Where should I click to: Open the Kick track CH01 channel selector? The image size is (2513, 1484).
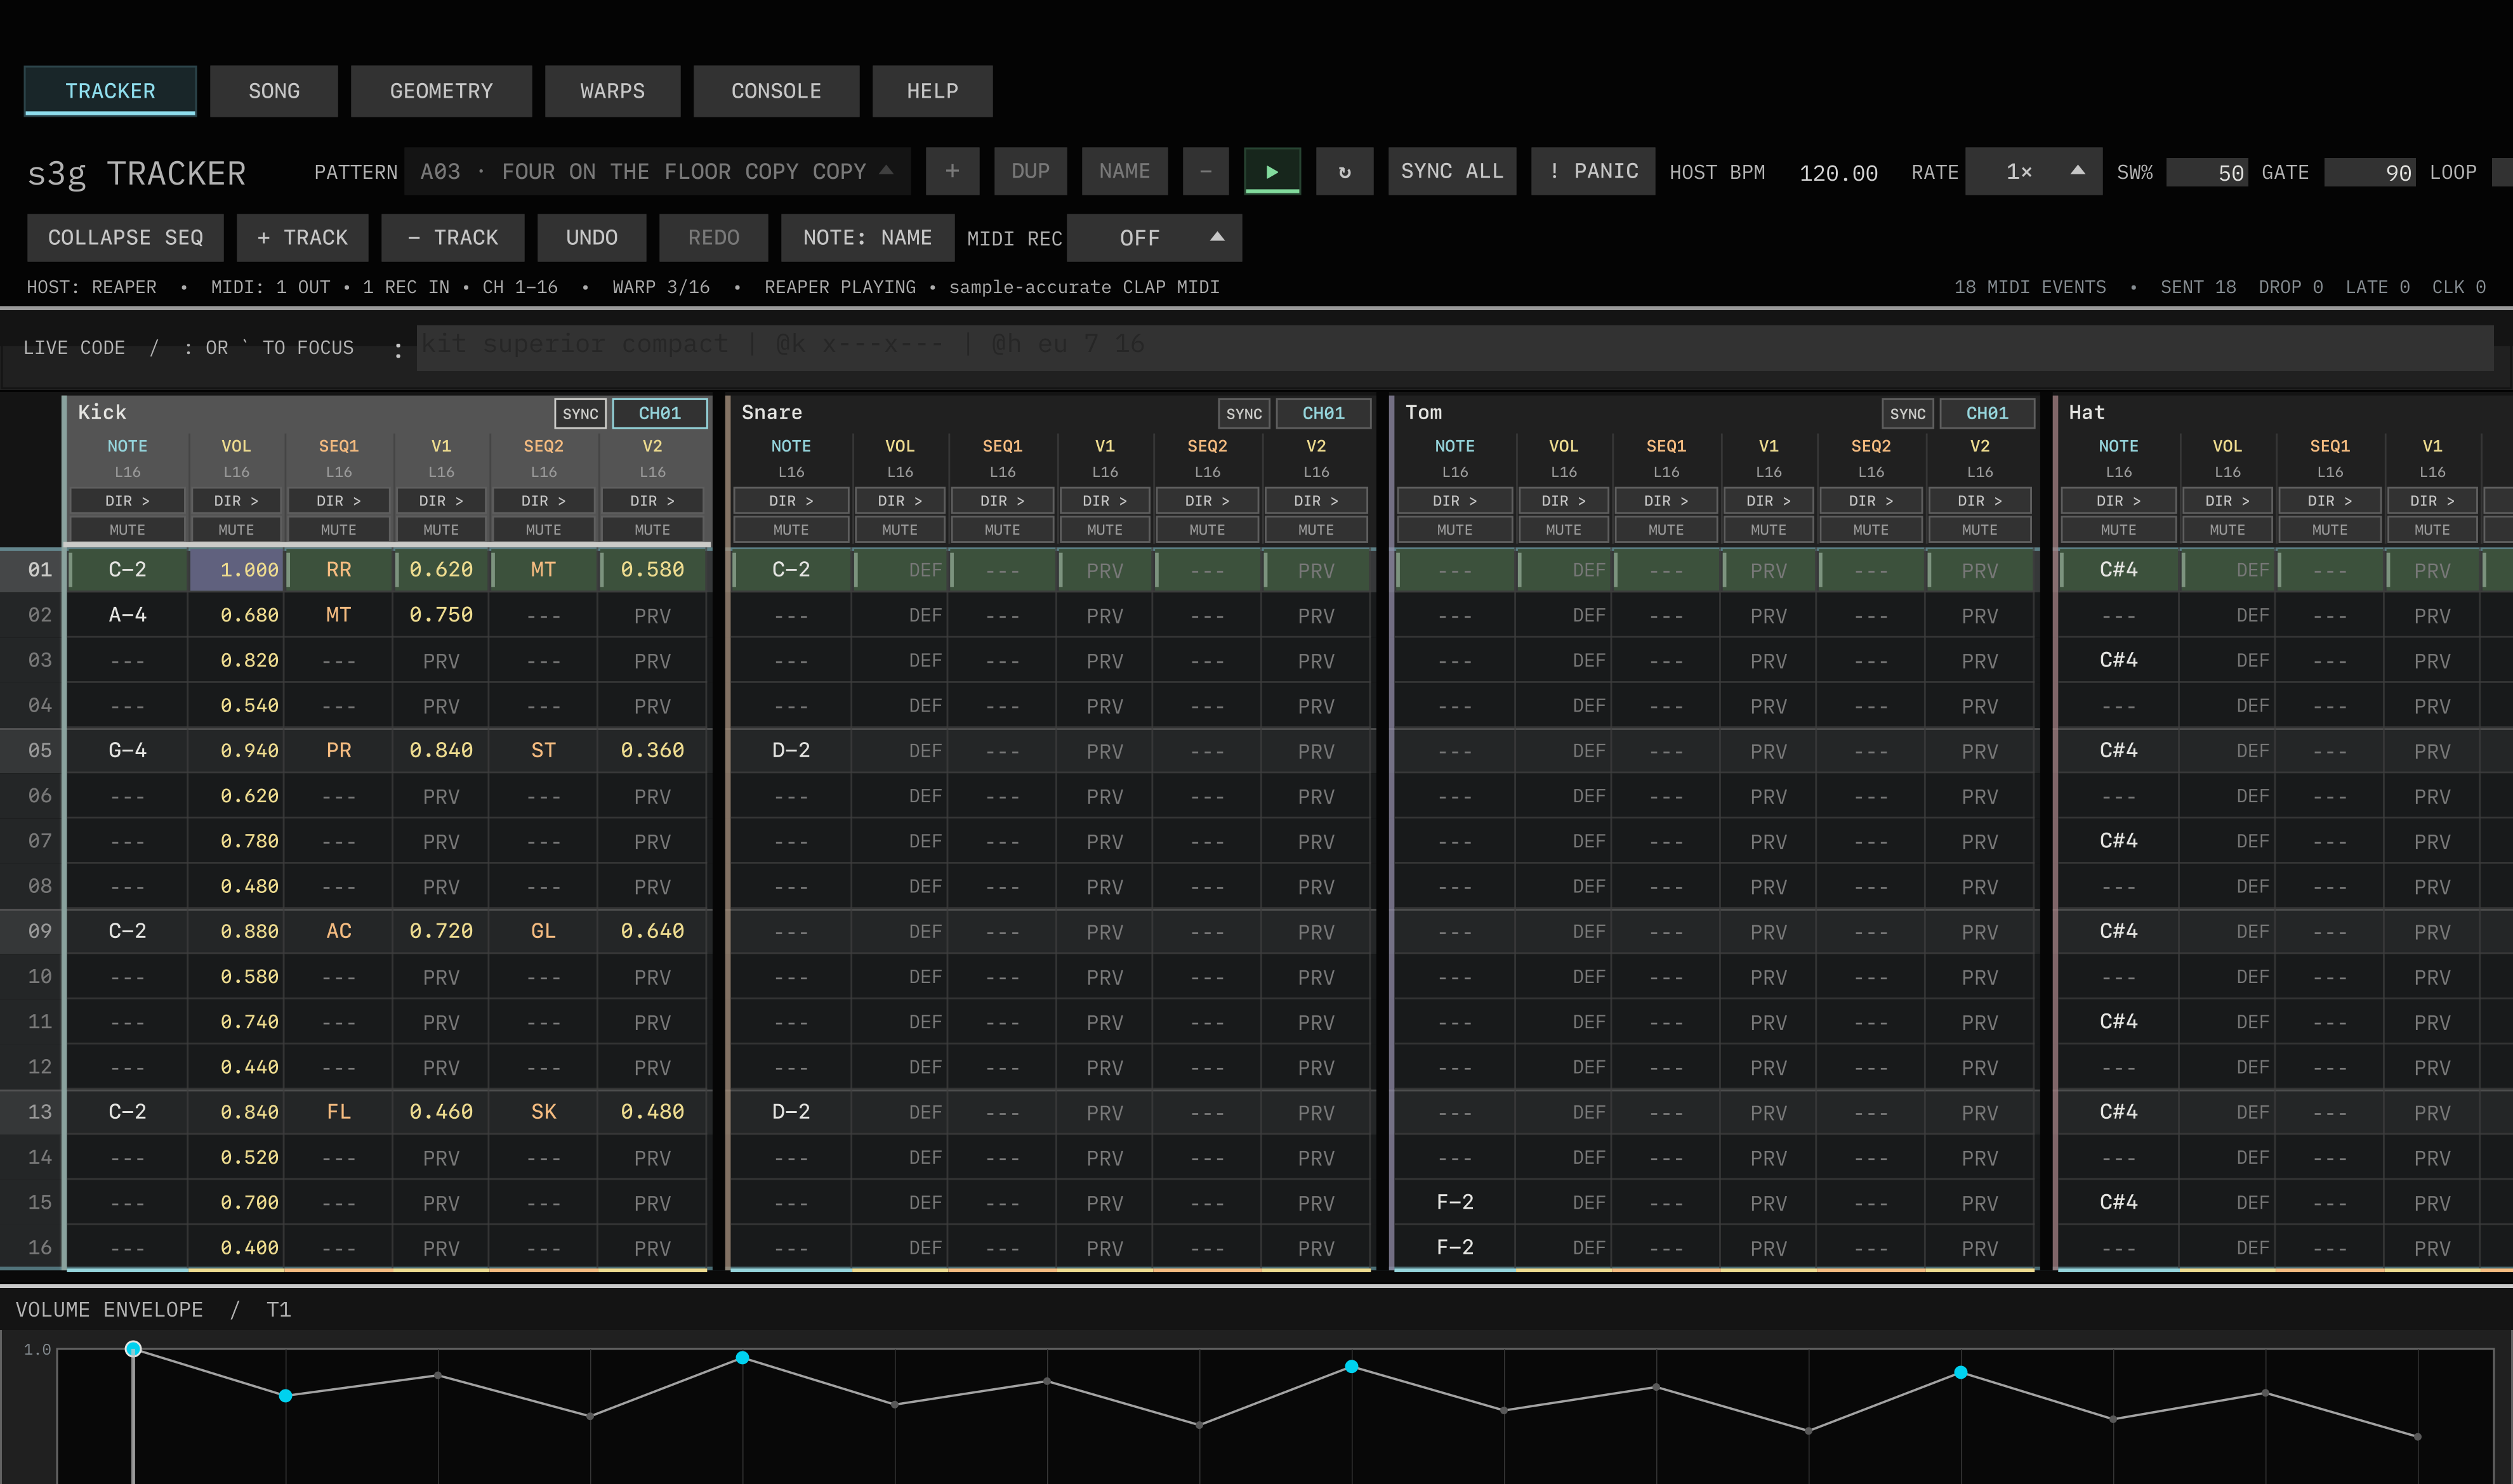pyautogui.click(x=659, y=413)
